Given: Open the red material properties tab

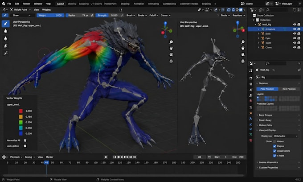Looking at the screenshot, I should coord(251,140).
